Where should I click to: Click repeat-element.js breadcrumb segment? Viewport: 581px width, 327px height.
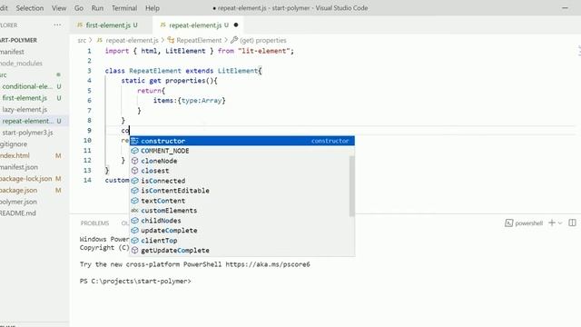point(132,40)
